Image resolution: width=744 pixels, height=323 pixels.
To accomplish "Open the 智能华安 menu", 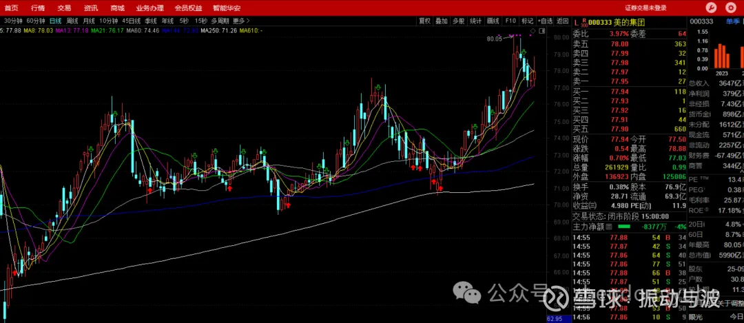I will [x=227, y=8].
